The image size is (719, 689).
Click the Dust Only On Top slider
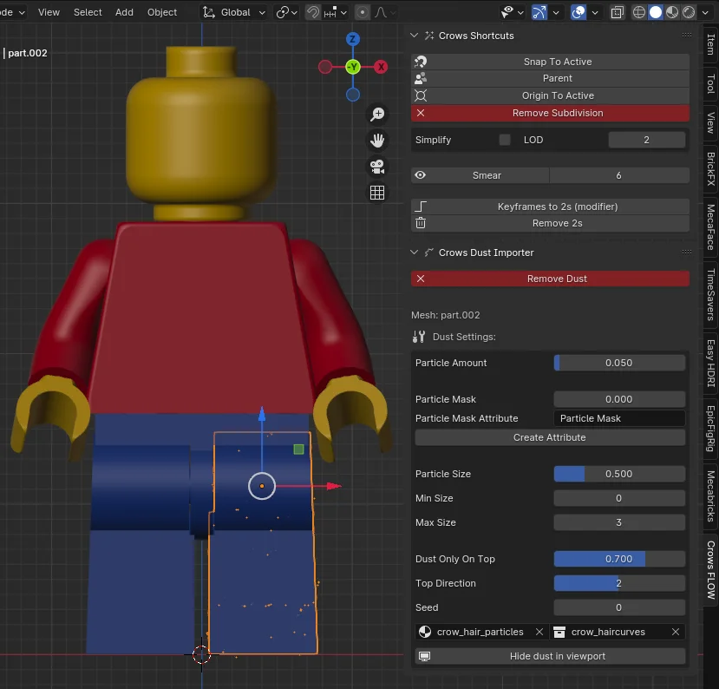tap(618, 559)
